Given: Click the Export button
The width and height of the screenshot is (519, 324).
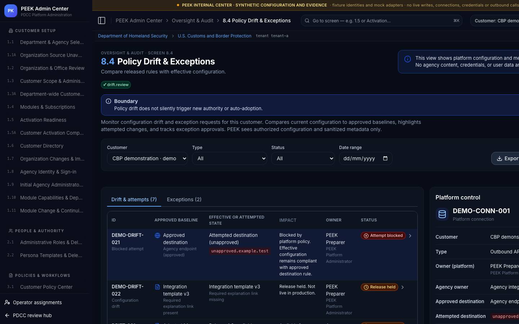Looking at the screenshot, I should (505, 158).
